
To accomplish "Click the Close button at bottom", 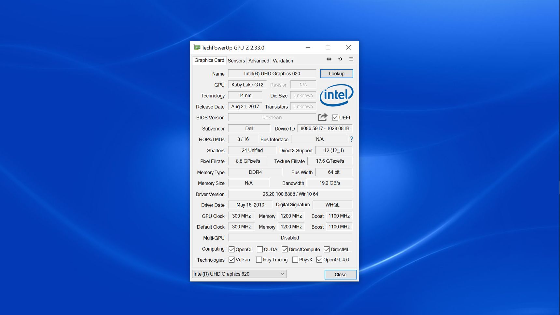I will [x=341, y=275].
